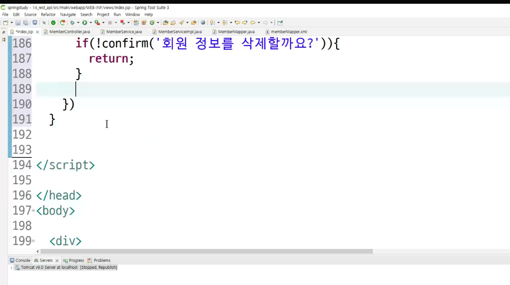Click the Relaunch icon with red badge

point(62,23)
